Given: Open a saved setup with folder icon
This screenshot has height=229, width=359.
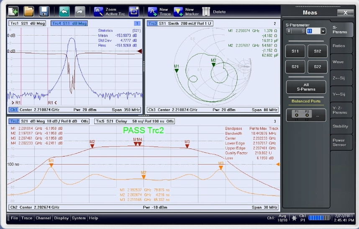Looking at the screenshot, I should [28, 11].
